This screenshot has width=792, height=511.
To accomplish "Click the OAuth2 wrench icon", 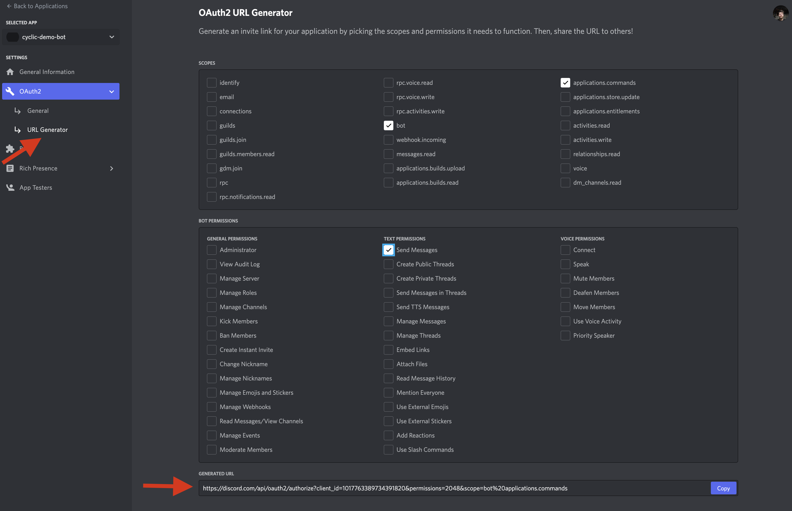I will coord(10,91).
